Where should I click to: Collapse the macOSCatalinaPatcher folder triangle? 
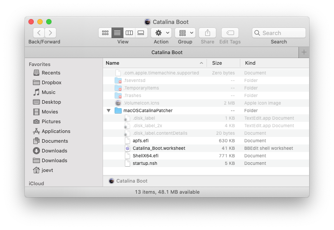point(109,110)
